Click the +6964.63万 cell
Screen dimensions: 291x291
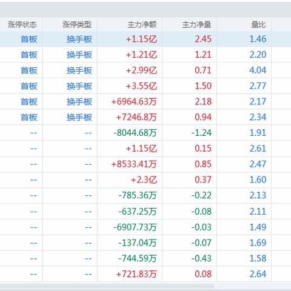tap(134, 102)
